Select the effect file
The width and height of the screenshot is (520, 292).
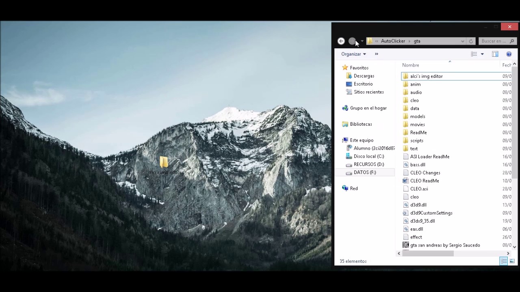coord(416,237)
